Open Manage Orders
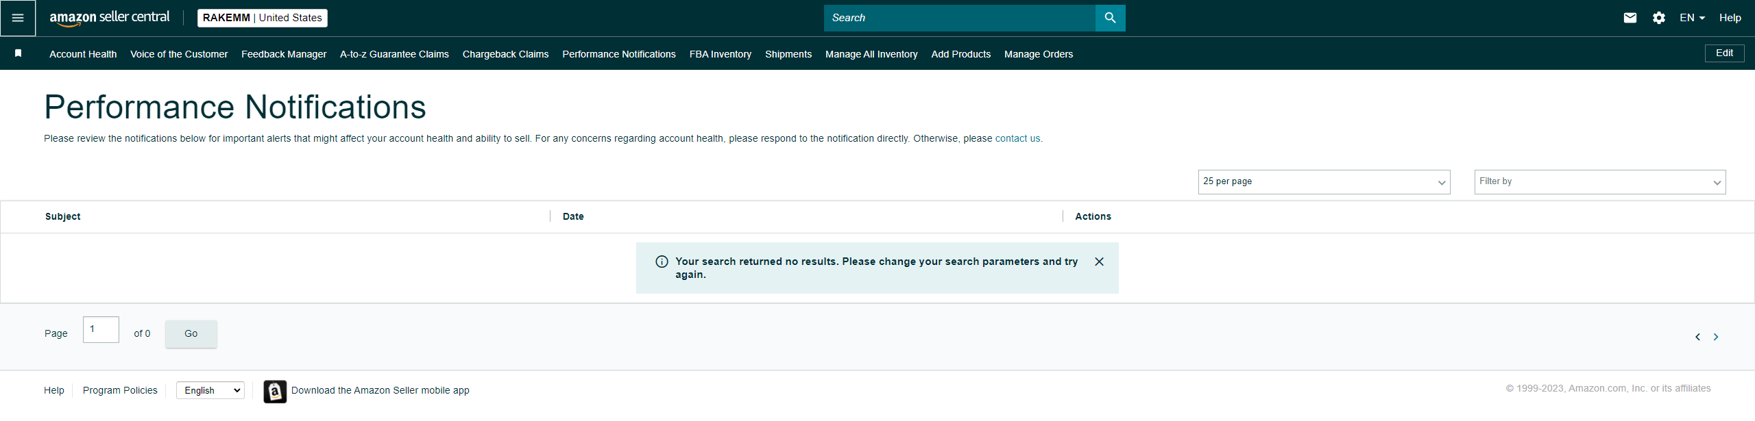Screen dimensions: 1755x421 (1039, 54)
